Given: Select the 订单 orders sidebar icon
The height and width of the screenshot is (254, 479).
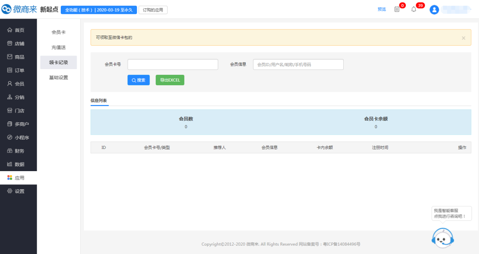Looking at the screenshot, I should coord(10,70).
